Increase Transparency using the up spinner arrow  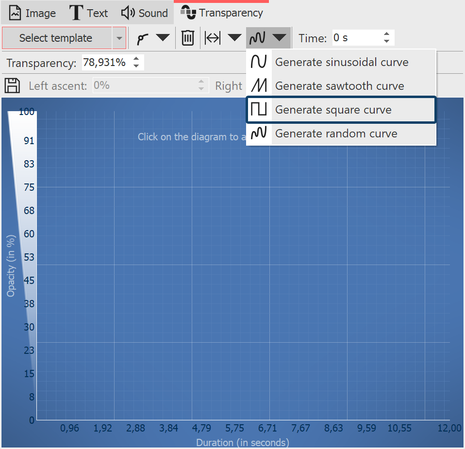point(136,59)
